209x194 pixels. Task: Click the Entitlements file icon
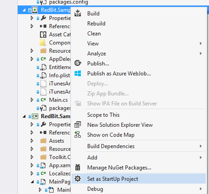click(43, 67)
